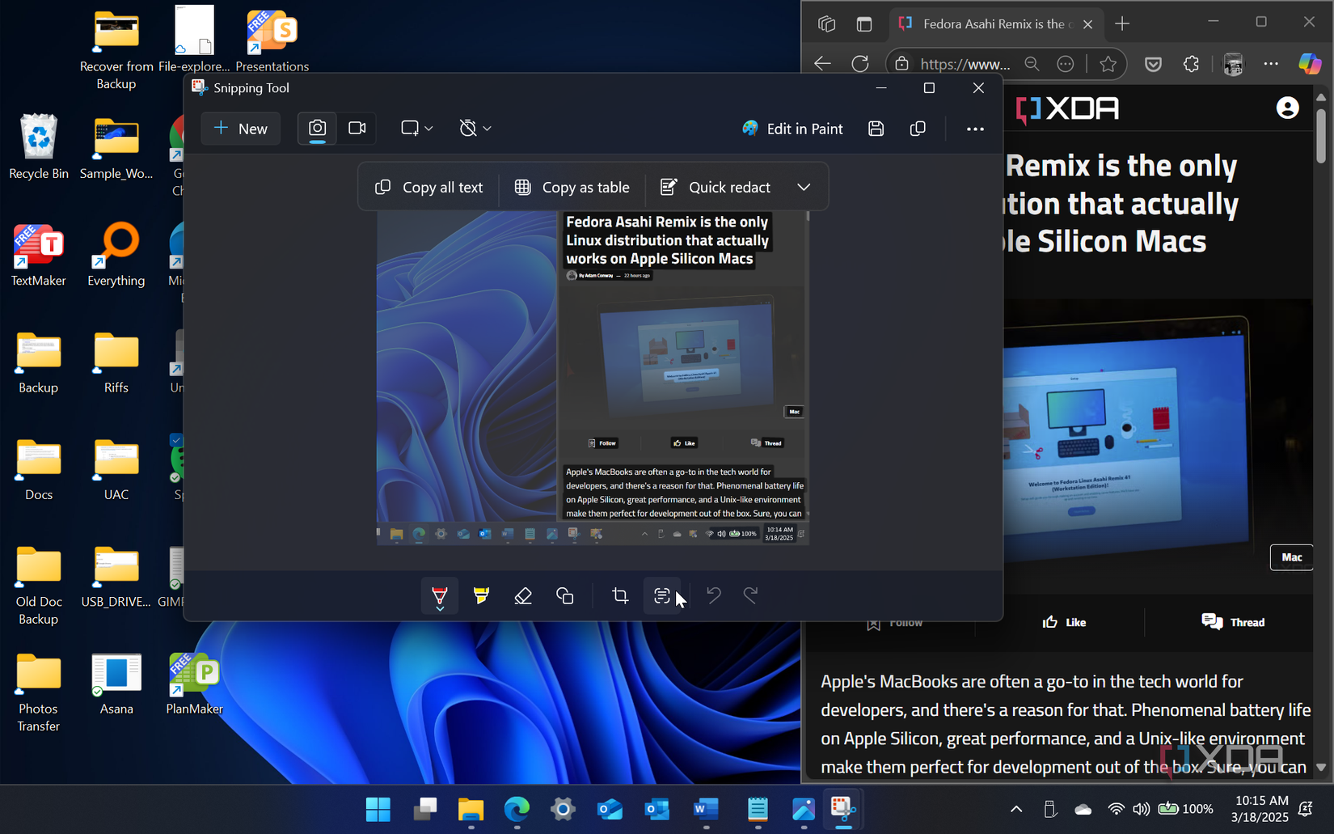This screenshot has width=1334, height=834.
Task: Switch to screen recording mode
Action: (357, 128)
